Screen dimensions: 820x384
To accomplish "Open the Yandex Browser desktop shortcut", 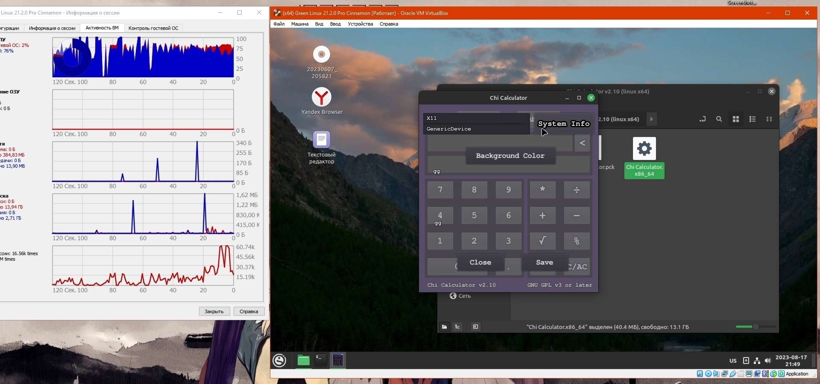I will click(322, 101).
